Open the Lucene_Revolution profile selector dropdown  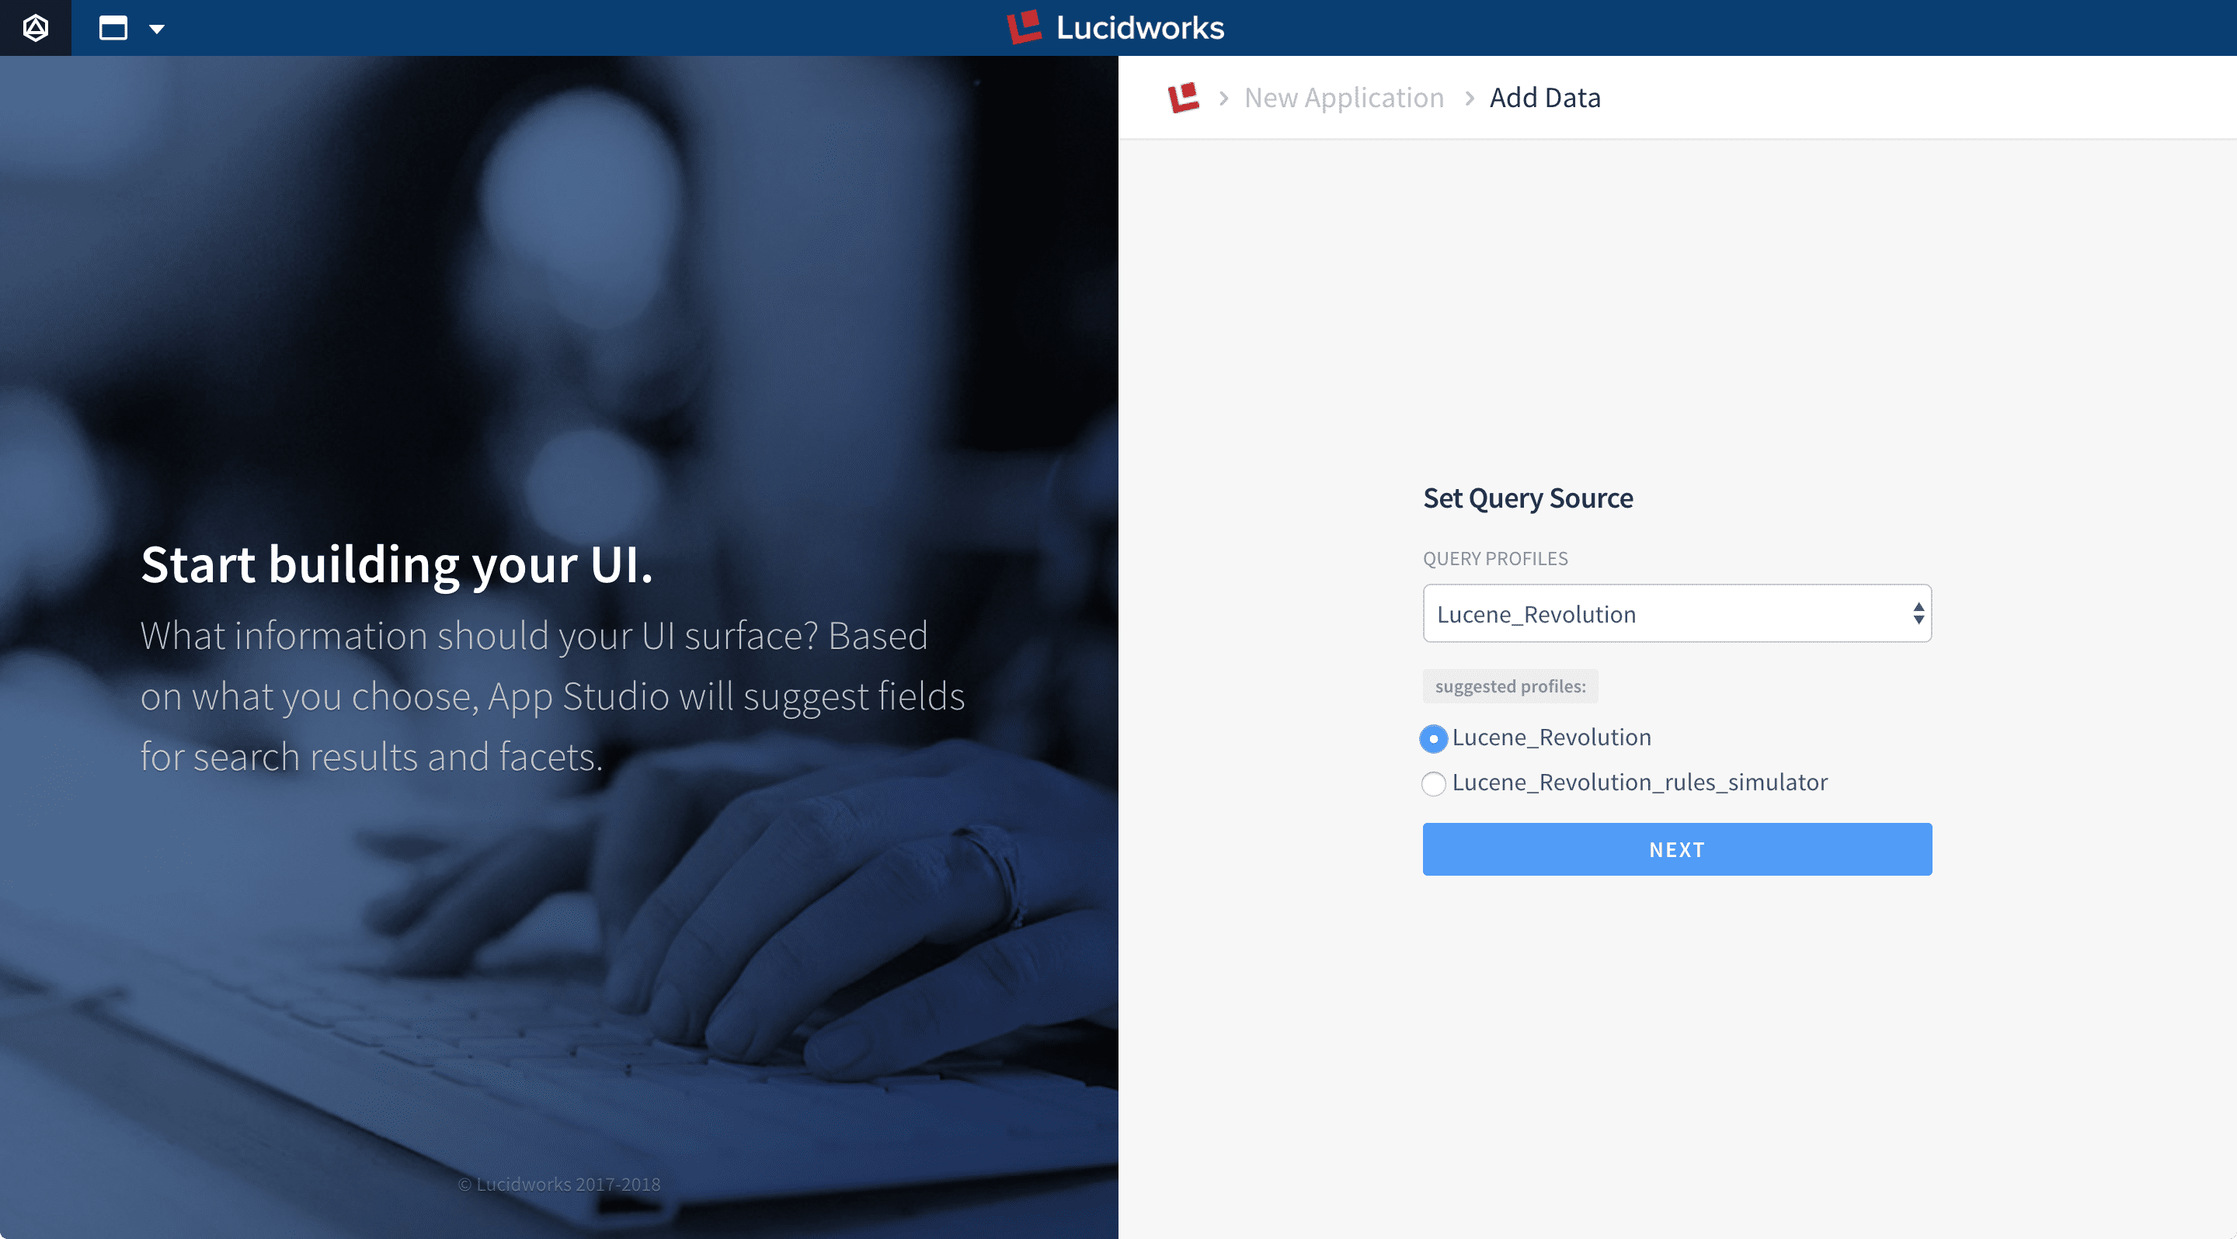pyautogui.click(x=1675, y=613)
